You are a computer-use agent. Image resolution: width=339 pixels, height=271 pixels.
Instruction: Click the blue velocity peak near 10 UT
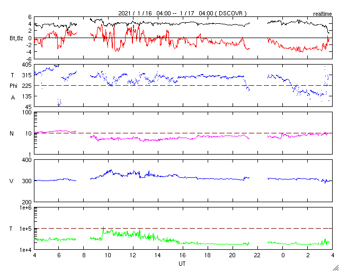(x=111, y=170)
